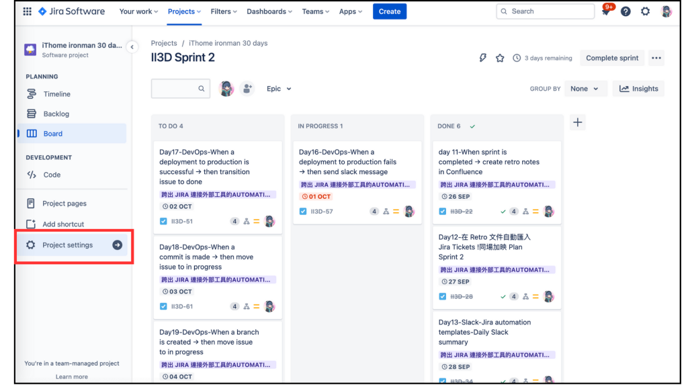The height and width of the screenshot is (387, 688).
Task: Expand the Apps menu
Action: coord(351,11)
